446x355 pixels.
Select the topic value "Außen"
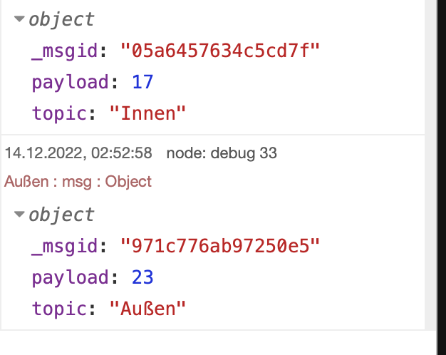coord(147,307)
